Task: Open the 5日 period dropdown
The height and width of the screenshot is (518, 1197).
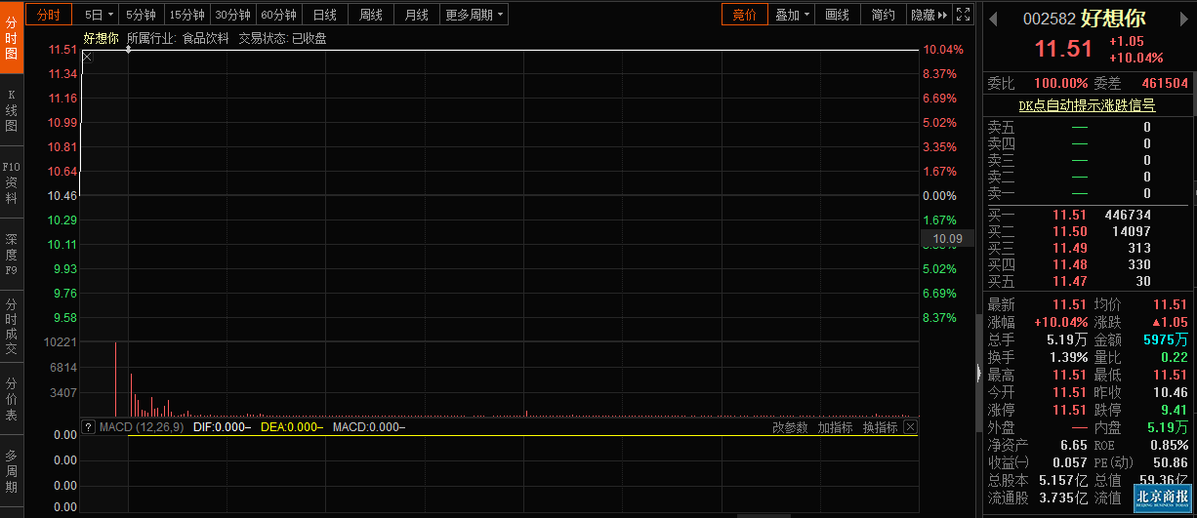Action: point(99,15)
